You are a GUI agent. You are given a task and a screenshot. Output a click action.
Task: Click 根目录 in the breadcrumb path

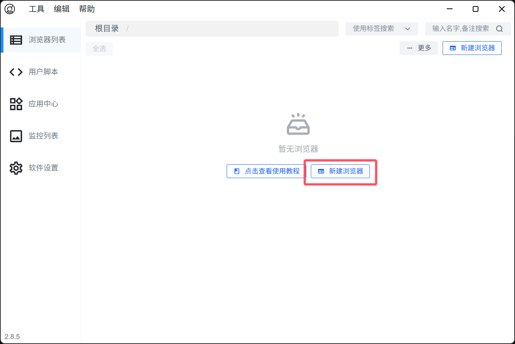(107, 29)
